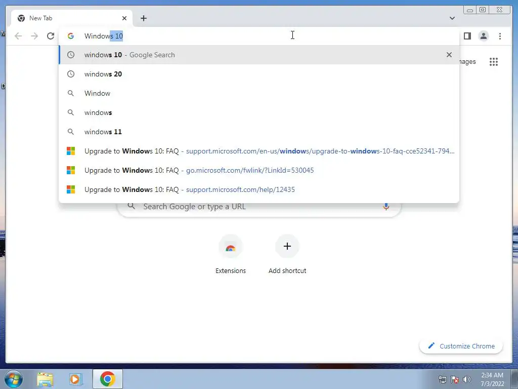
Task: Open the Extensions shortcut
Action: pyautogui.click(x=231, y=255)
